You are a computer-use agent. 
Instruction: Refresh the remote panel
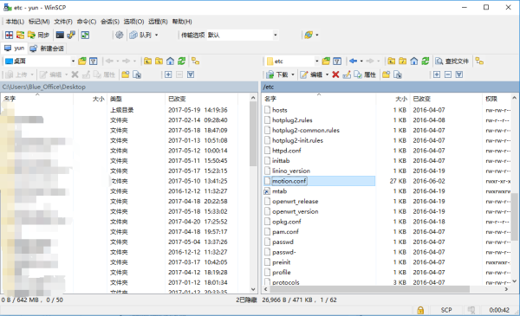click(426, 61)
